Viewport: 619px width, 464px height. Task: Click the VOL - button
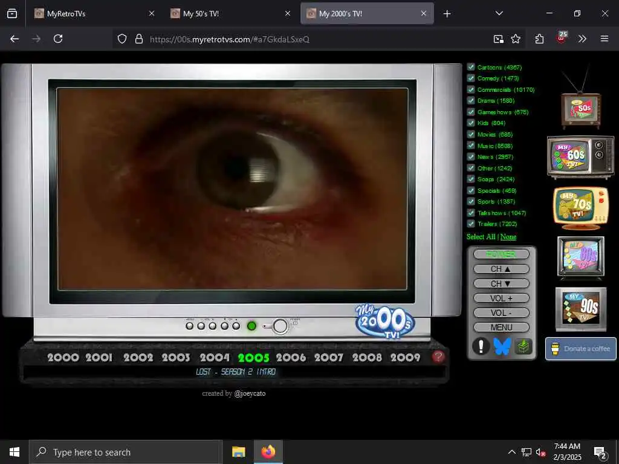(501, 312)
